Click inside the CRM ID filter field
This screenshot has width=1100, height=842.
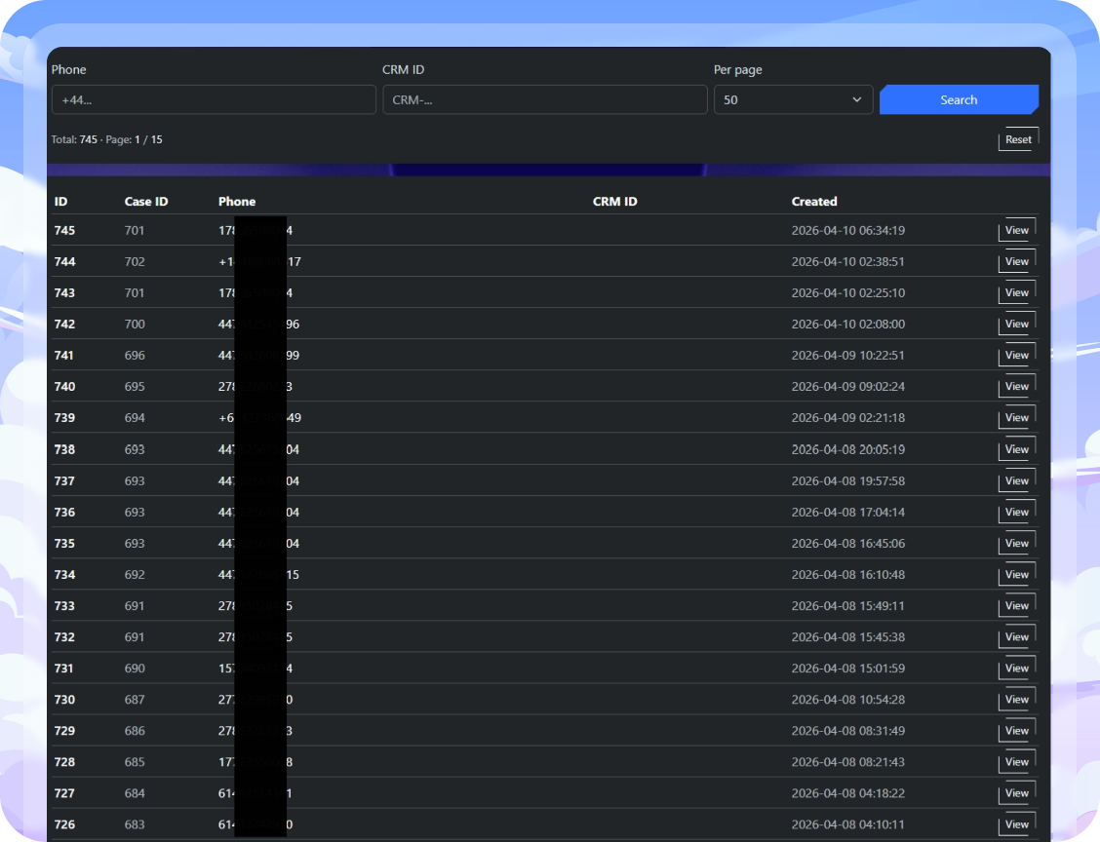(x=544, y=99)
